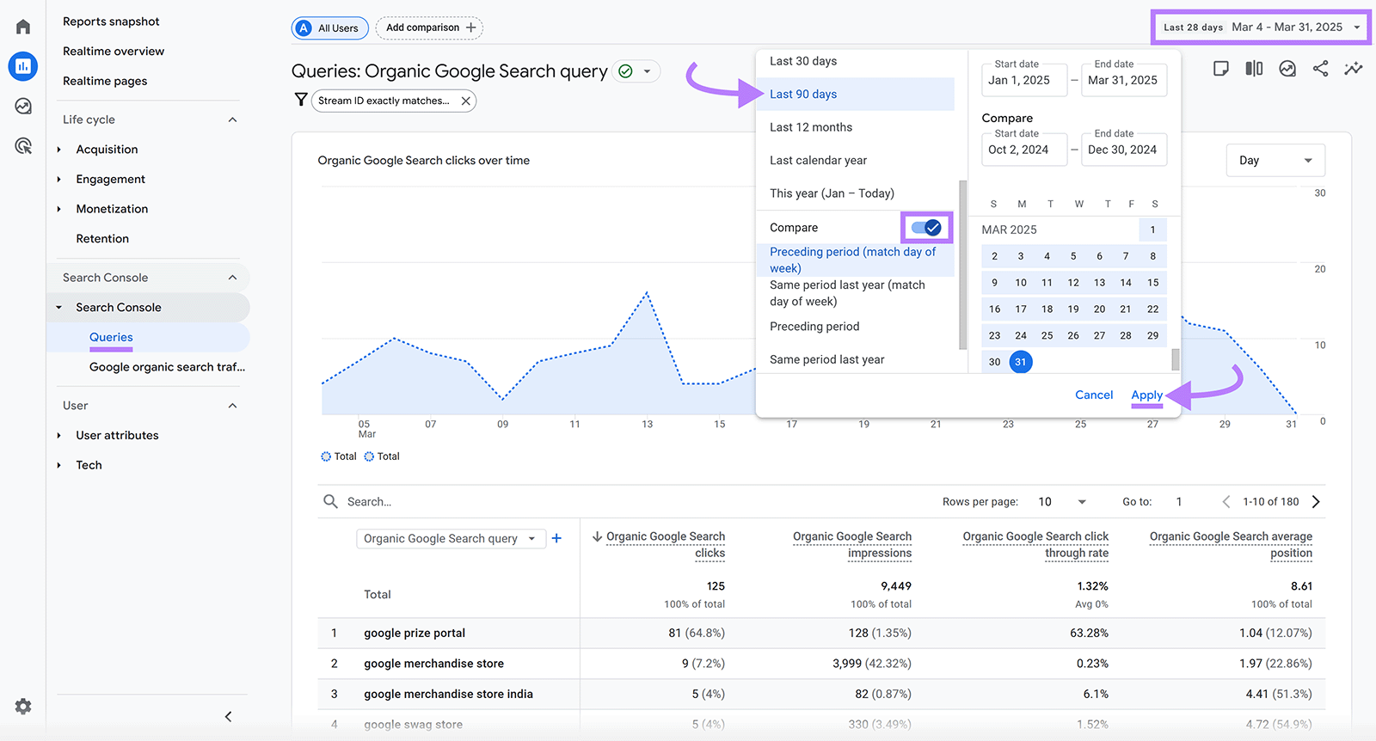
Task: Collapse the User section
Action: [x=232, y=406]
